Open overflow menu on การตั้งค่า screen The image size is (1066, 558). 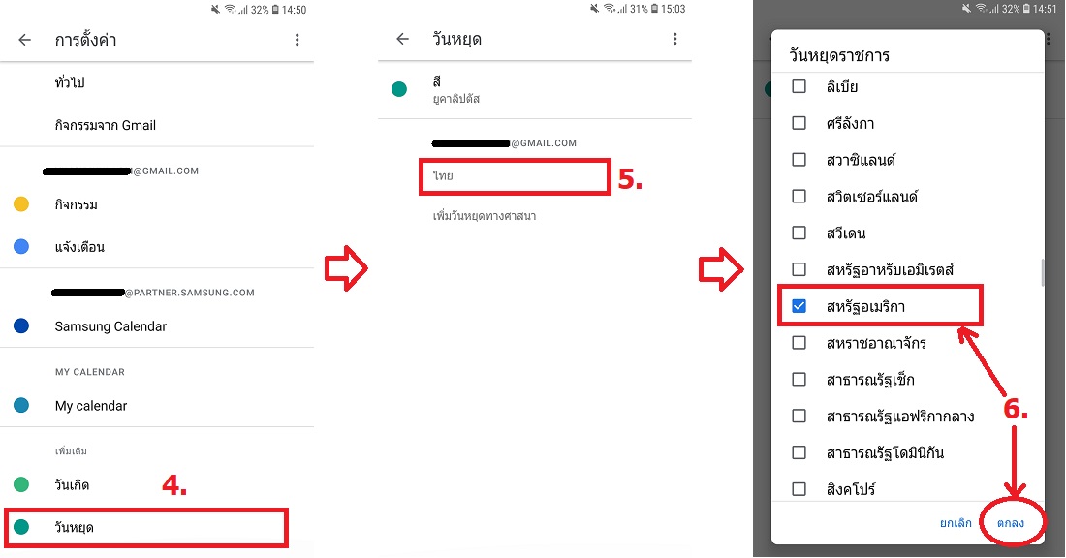point(298,40)
